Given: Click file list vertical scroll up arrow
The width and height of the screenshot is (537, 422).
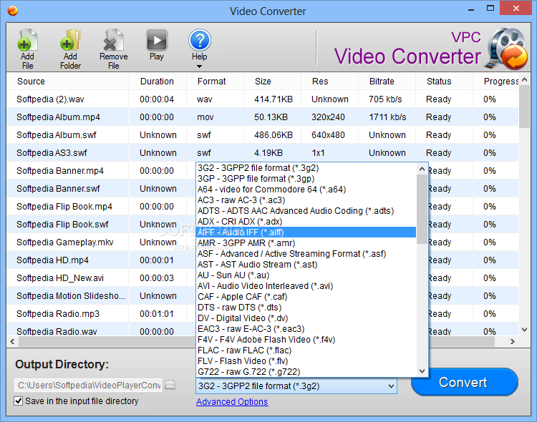Looking at the screenshot, I should click(x=524, y=79).
